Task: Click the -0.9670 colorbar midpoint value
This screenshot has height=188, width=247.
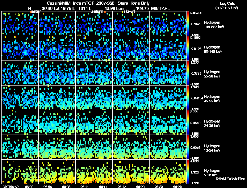Action: pos(196,24)
